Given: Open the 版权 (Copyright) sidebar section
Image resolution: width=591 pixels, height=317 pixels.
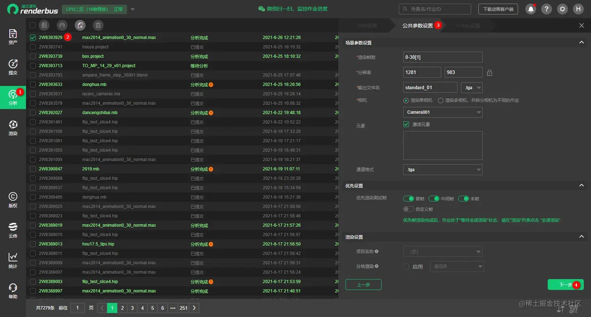Looking at the screenshot, I should [x=13, y=200].
